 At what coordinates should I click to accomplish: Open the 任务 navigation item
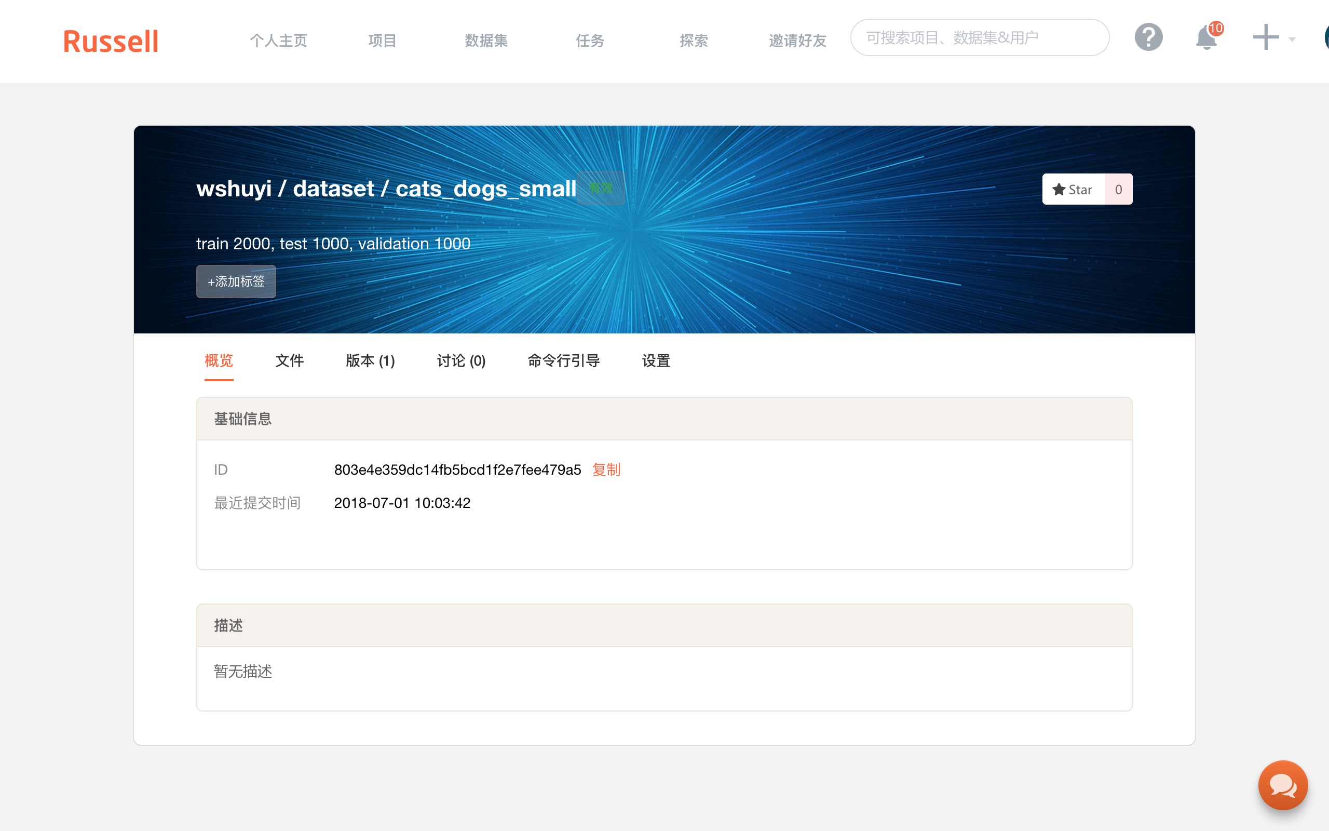[x=590, y=41]
